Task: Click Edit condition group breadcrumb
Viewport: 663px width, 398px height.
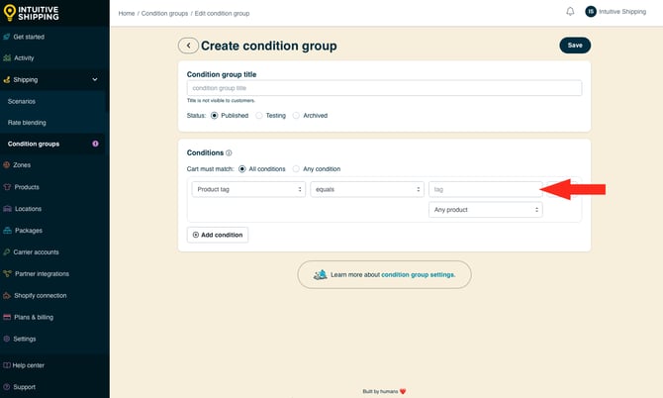Action: click(222, 14)
